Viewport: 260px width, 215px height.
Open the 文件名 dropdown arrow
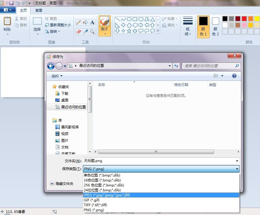[237, 161]
